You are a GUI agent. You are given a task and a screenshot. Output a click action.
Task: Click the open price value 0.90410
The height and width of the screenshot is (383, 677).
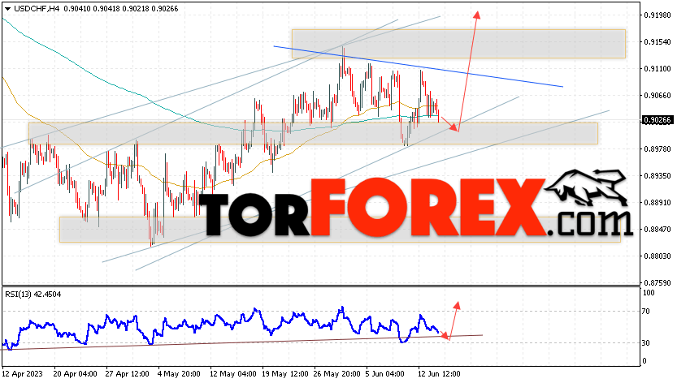point(76,9)
